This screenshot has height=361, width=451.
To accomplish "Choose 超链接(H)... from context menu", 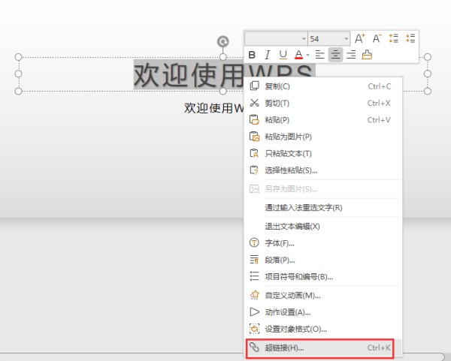I will pos(284,348).
